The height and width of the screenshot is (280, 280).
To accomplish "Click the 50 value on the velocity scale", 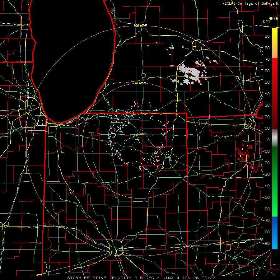I will pyautogui.click(x=267, y=82).
